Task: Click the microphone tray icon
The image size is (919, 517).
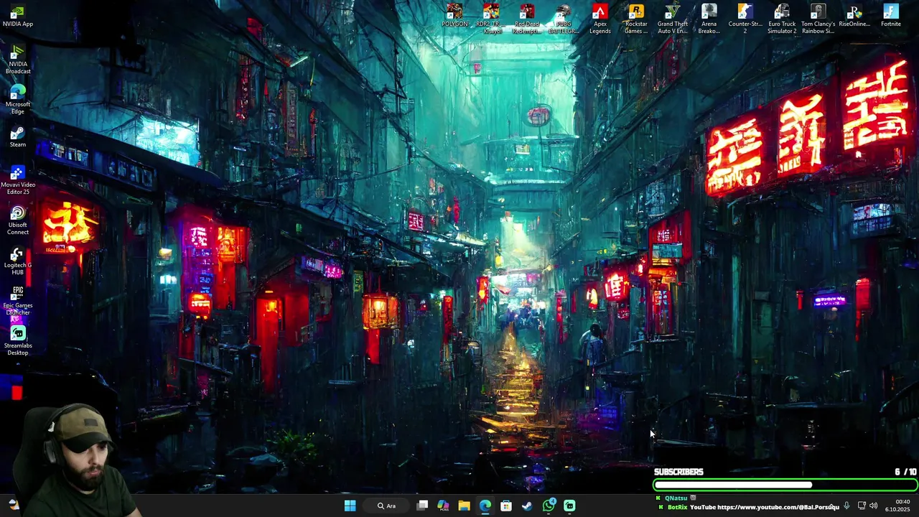Action: coord(846,506)
